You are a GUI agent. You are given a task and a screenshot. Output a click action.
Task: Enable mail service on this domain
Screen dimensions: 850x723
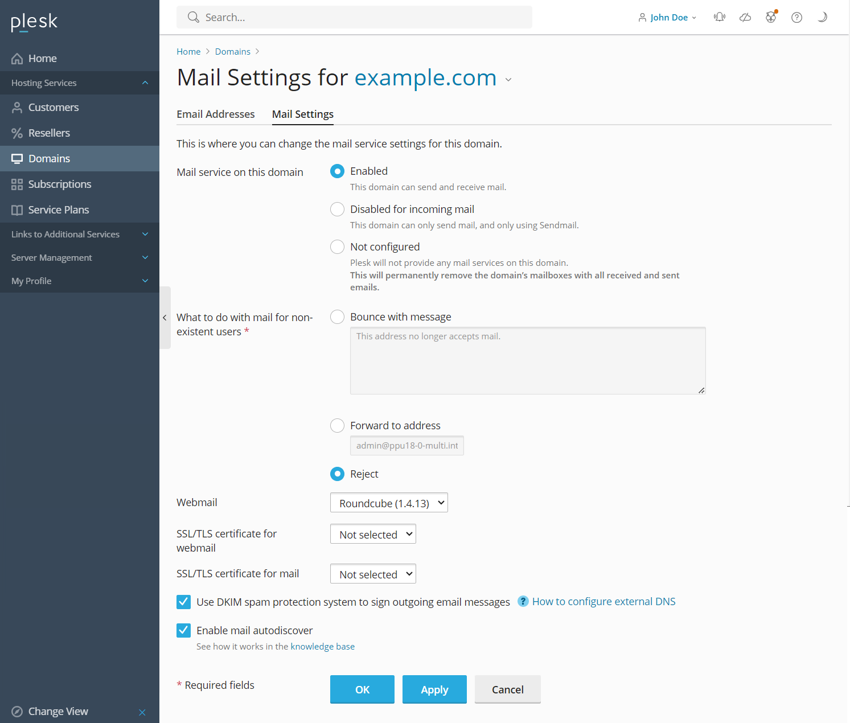(337, 171)
